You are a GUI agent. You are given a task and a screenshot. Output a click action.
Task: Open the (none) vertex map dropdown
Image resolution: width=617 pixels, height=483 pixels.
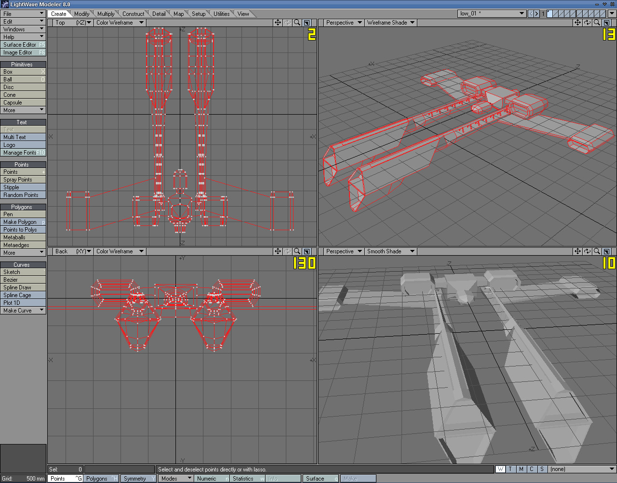pos(582,469)
